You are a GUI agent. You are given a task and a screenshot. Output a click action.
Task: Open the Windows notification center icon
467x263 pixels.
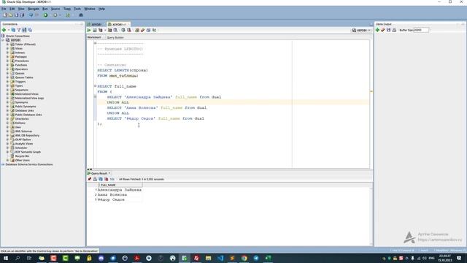[x=459, y=258]
